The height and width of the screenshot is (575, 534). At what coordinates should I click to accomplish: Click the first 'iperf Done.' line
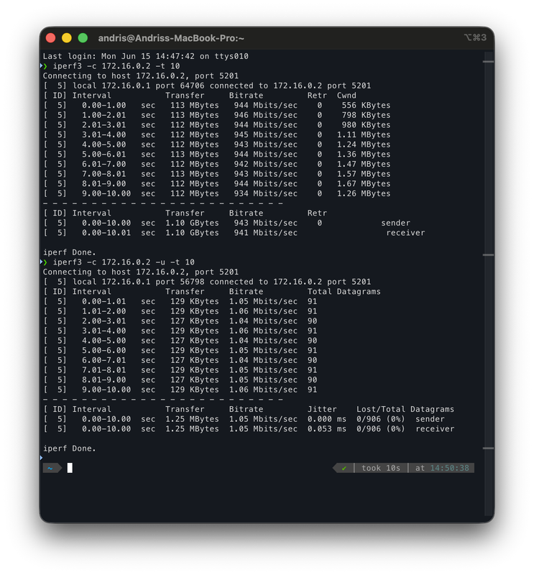(x=69, y=252)
